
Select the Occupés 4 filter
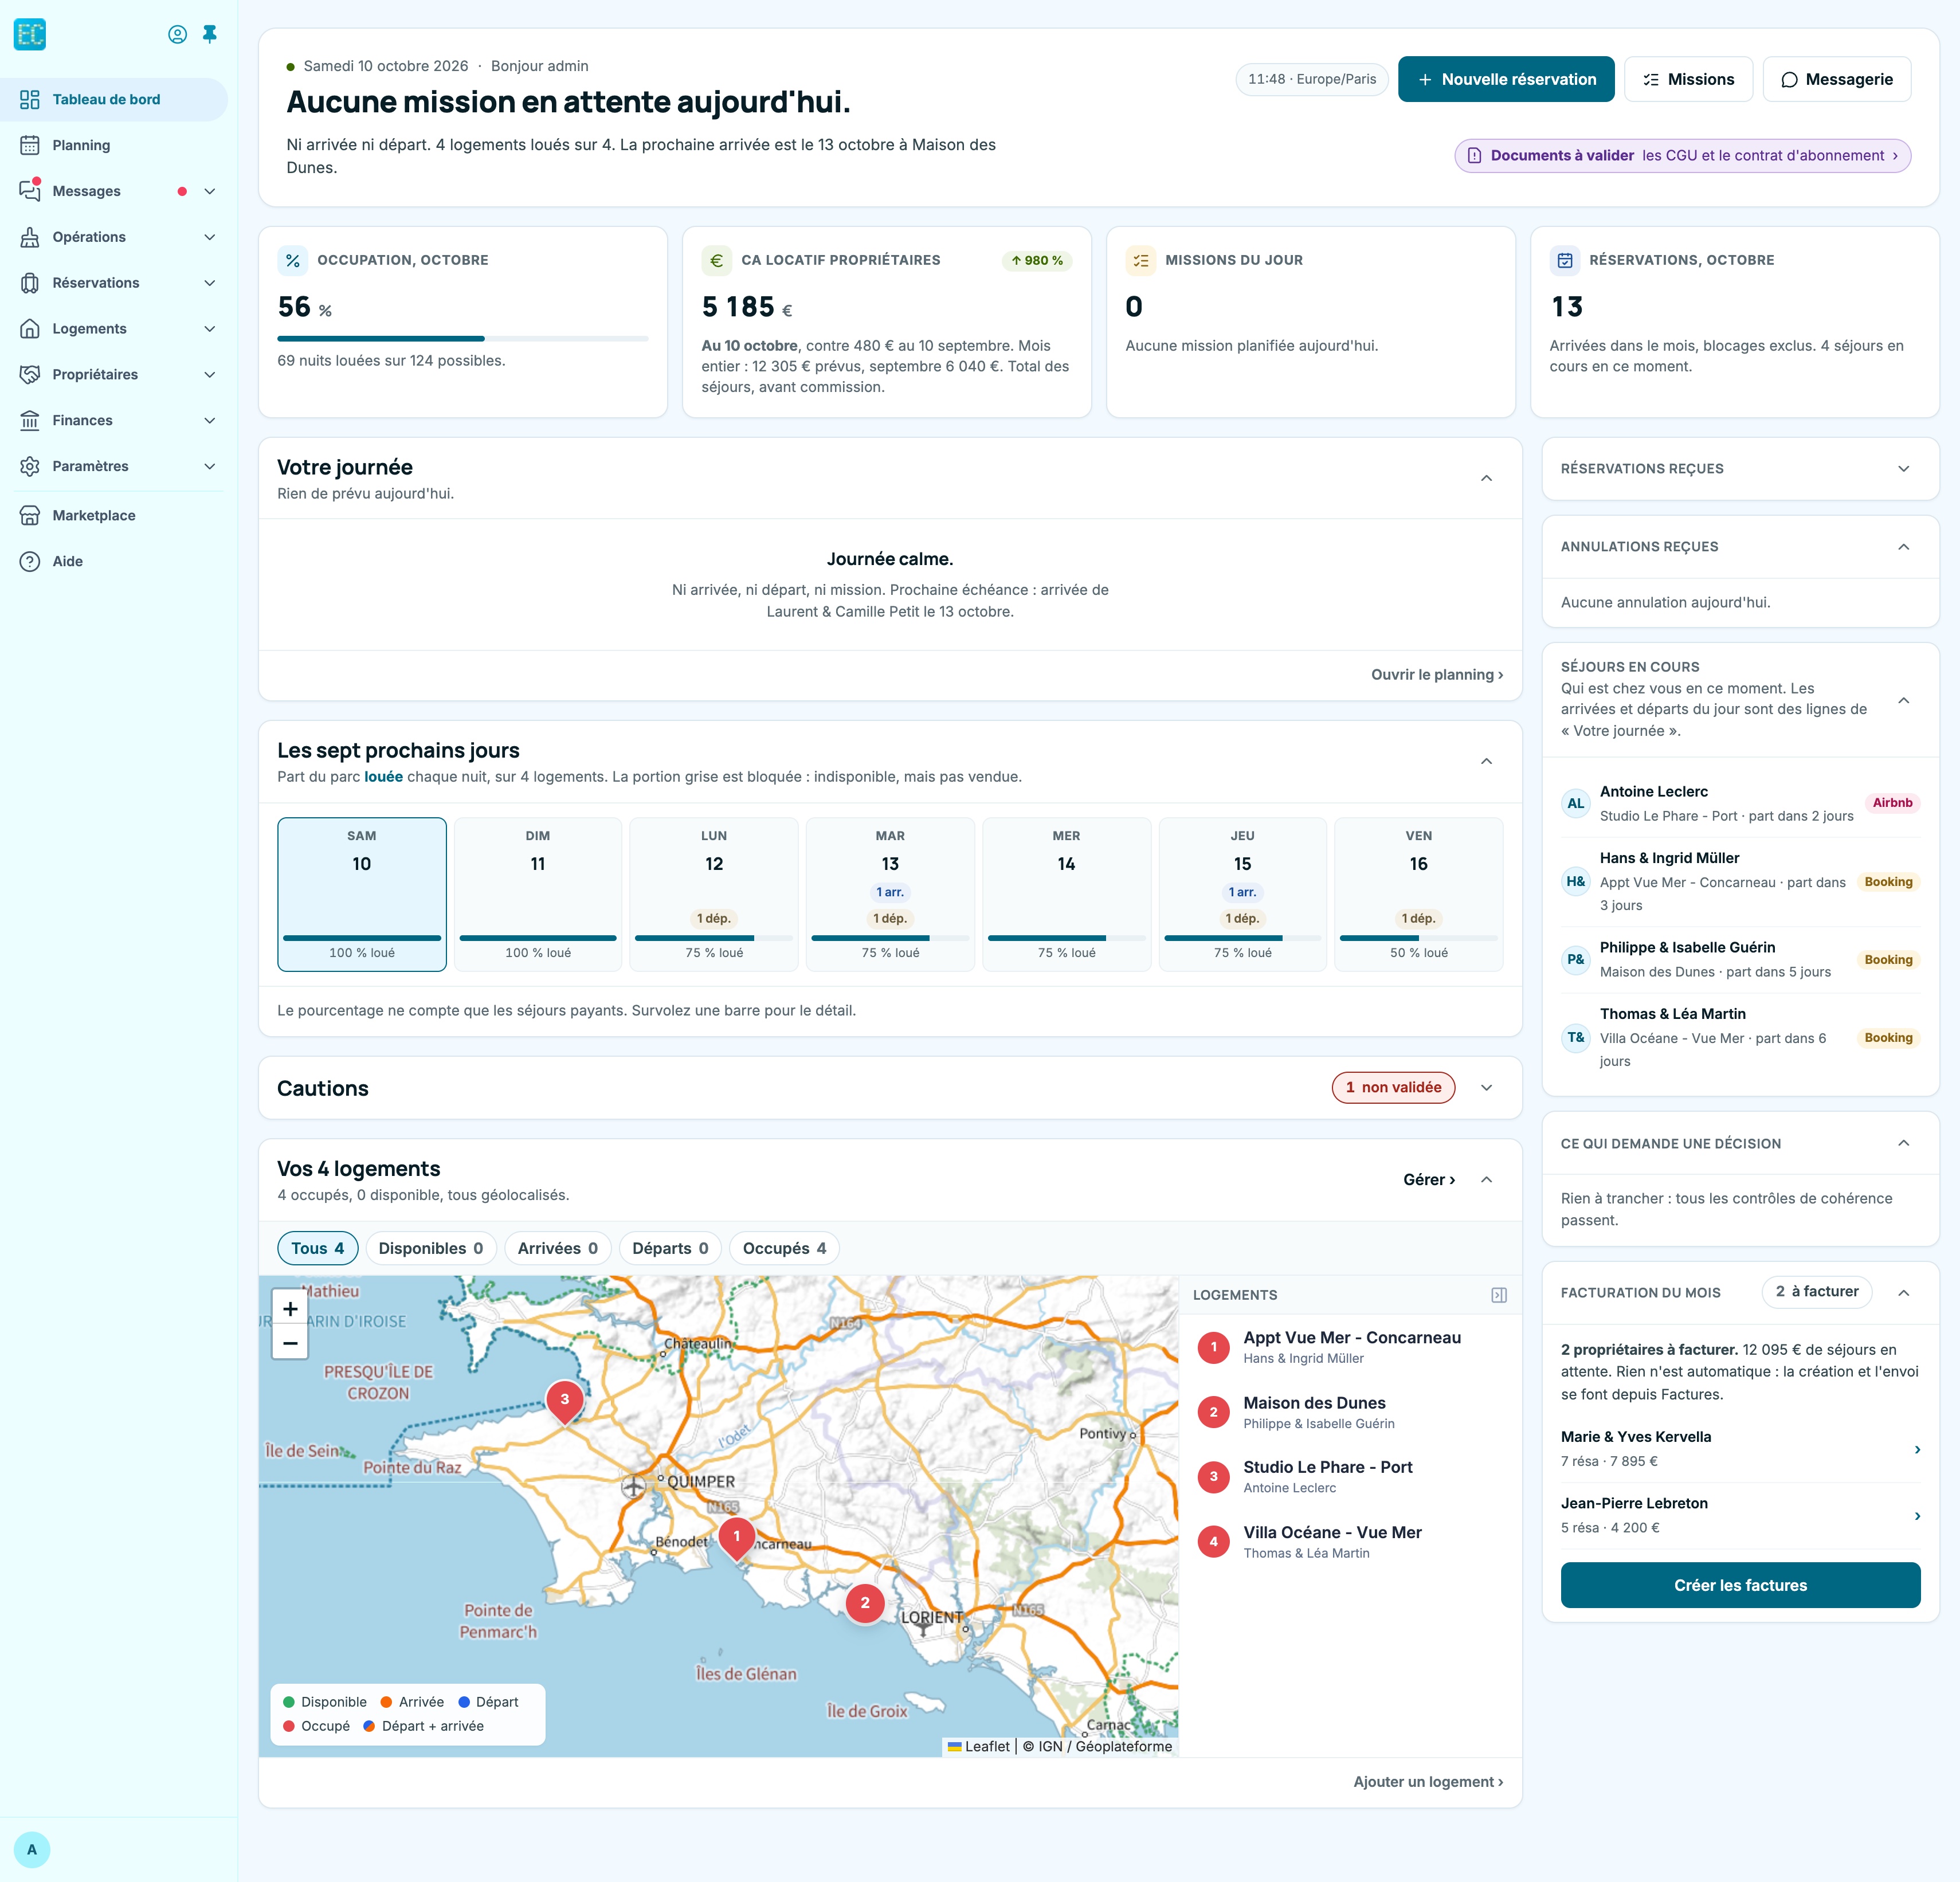coord(784,1248)
